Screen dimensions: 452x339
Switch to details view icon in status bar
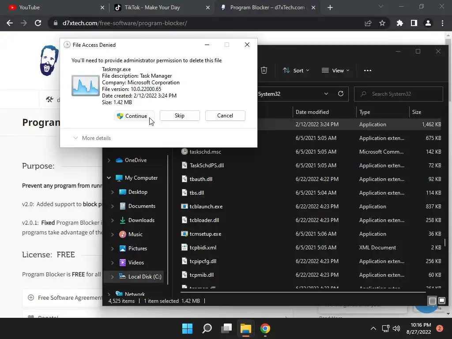tap(433, 301)
